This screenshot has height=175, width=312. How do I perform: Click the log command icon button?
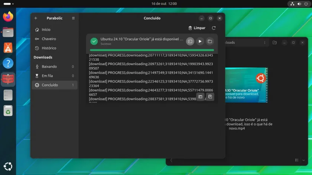[x=200, y=97]
